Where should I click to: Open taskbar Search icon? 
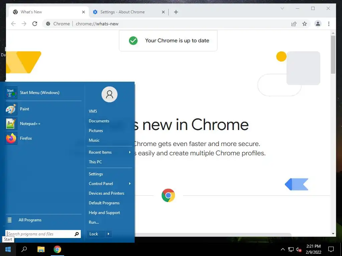click(x=24, y=249)
